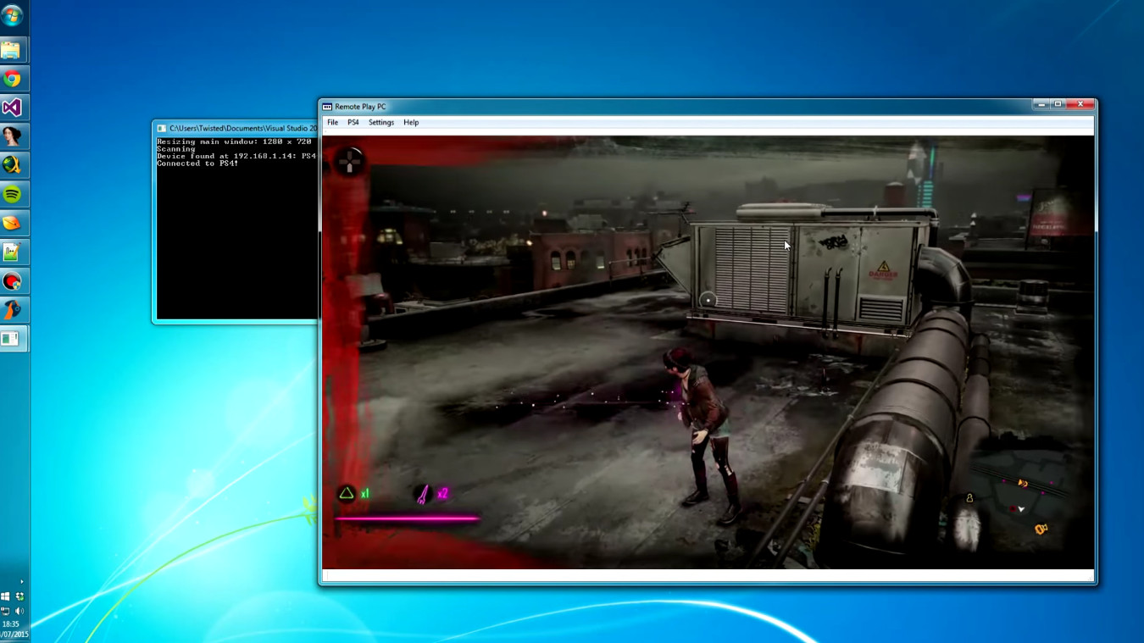Click the pink energy bar in HUD
This screenshot has height=643, width=1144.
click(407, 518)
